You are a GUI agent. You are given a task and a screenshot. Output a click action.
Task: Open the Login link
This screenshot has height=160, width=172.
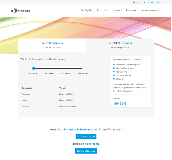tap(138, 2)
